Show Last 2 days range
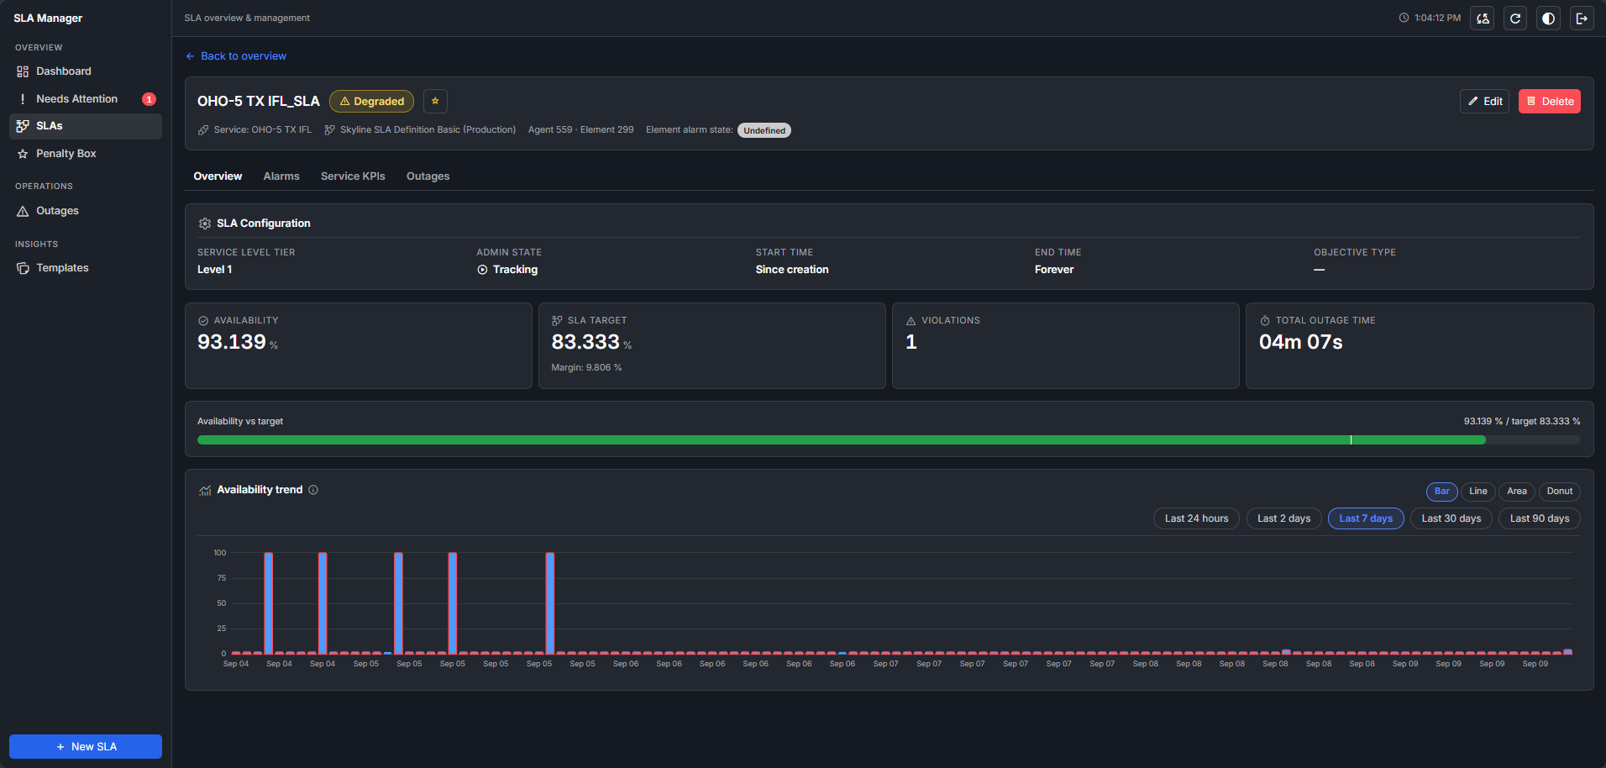The width and height of the screenshot is (1606, 768). click(x=1284, y=518)
